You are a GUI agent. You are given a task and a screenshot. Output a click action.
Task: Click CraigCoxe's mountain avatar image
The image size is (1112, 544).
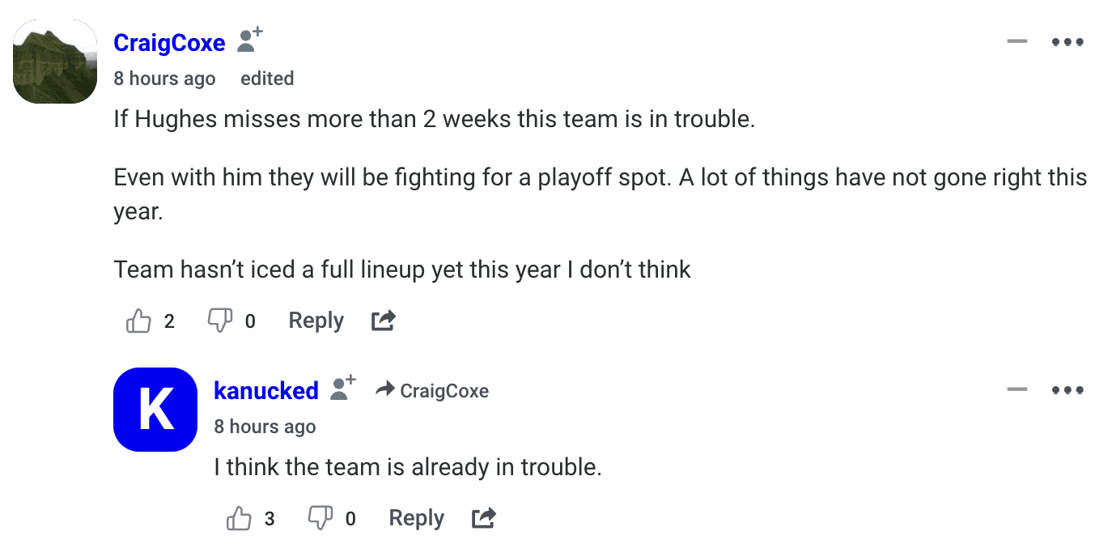click(56, 62)
